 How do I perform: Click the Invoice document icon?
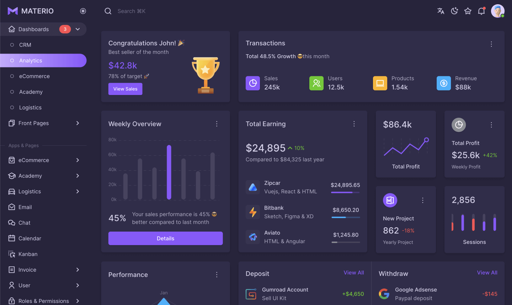(12, 270)
